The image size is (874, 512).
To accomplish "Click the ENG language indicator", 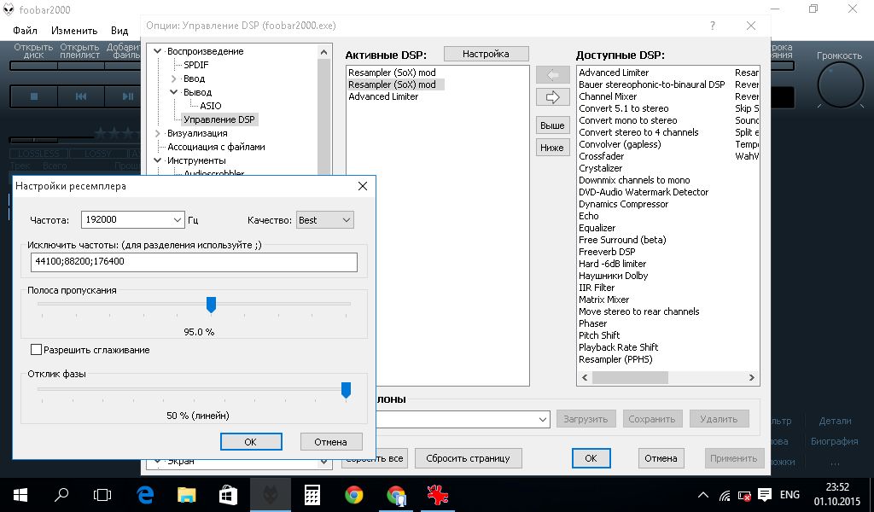I will coord(790,495).
